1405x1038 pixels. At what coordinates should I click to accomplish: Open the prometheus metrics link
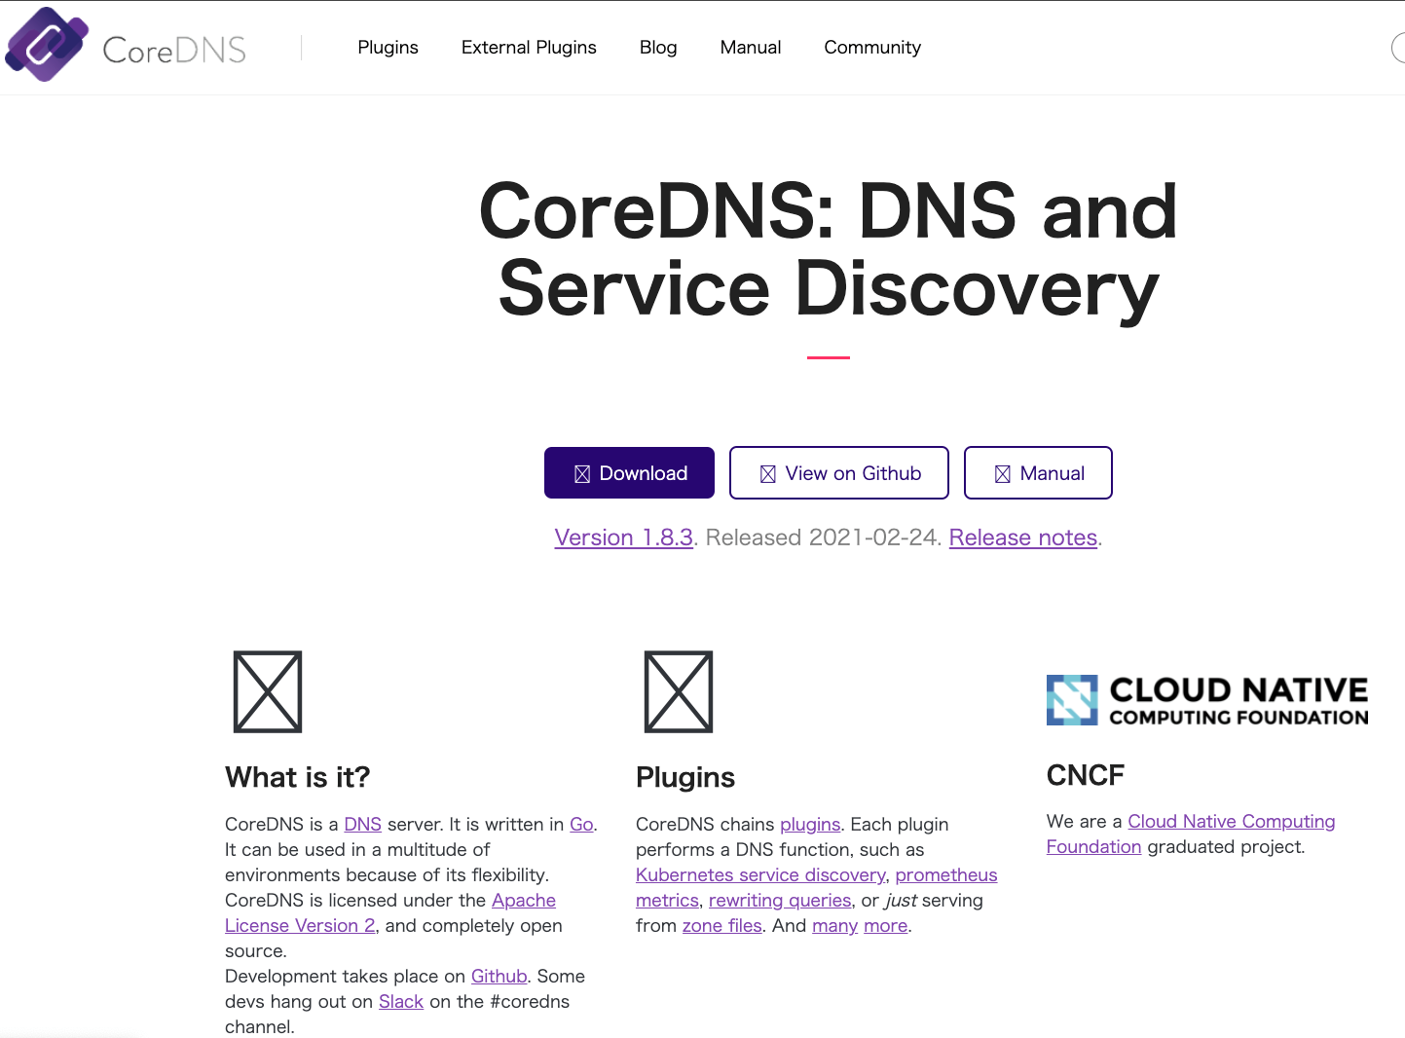[816, 887]
